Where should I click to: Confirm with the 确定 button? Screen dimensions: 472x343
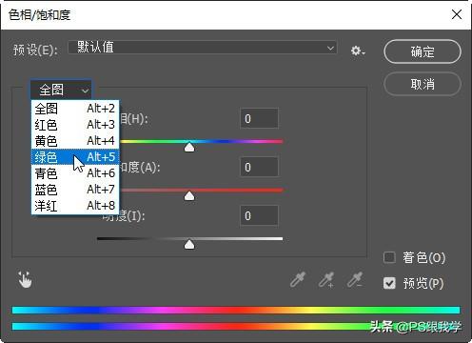[x=423, y=51]
